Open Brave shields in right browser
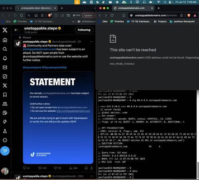The height and width of the screenshot is (180, 199). click(x=189, y=15)
